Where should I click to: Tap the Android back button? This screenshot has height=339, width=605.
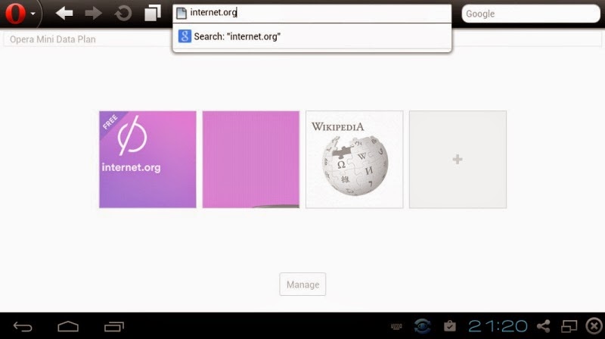(23, 327)
